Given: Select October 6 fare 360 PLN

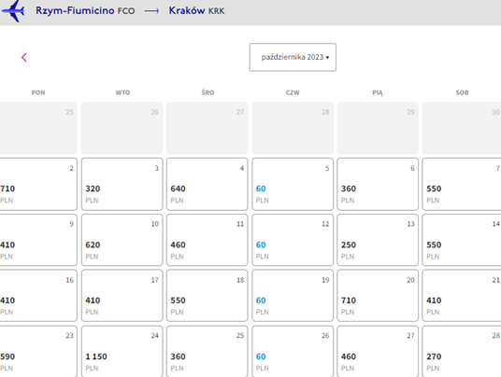Looking at the screenshot, I should coord(378,184).
